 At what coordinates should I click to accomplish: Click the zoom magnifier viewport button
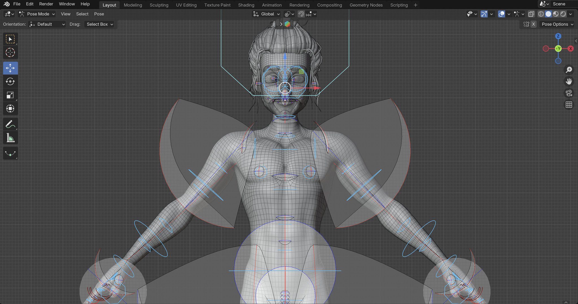click(569, 70)
